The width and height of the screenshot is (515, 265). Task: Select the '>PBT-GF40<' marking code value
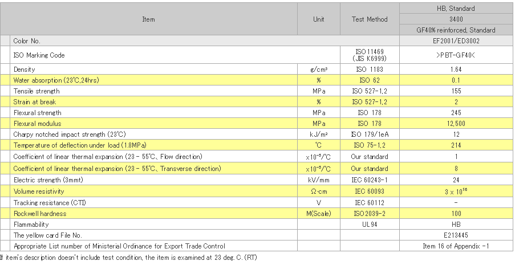[456, 55]
